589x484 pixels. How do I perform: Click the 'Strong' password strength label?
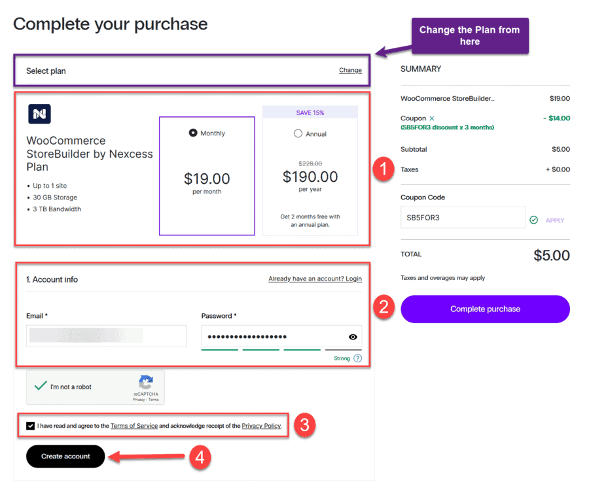[x=342, y=358]
